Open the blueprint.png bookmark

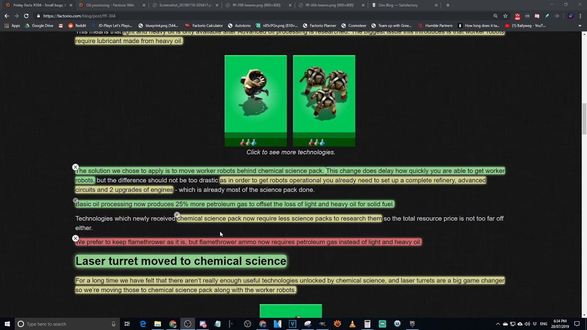click(x=158, y=26)
